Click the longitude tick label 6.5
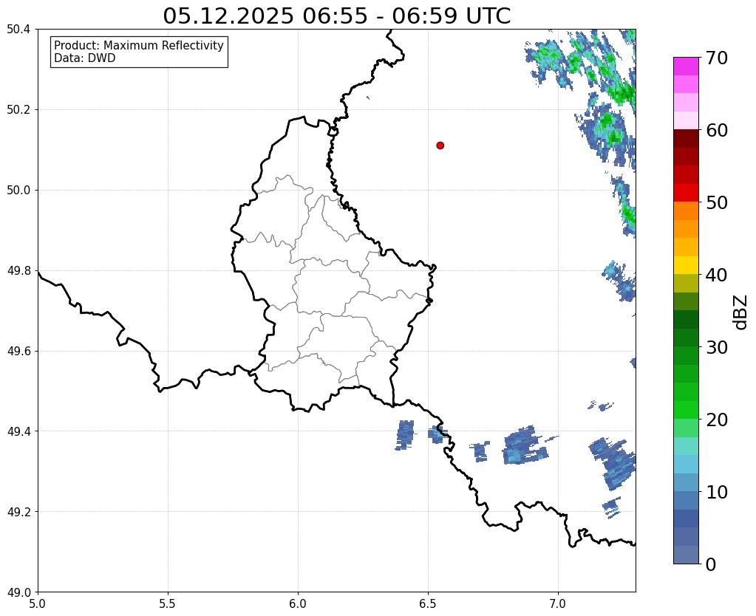This screenshot has width=756, height=616. click(428, 603)
